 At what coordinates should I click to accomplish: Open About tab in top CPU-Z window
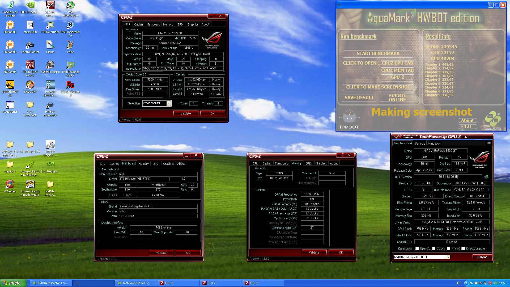[x=205, y=24]
